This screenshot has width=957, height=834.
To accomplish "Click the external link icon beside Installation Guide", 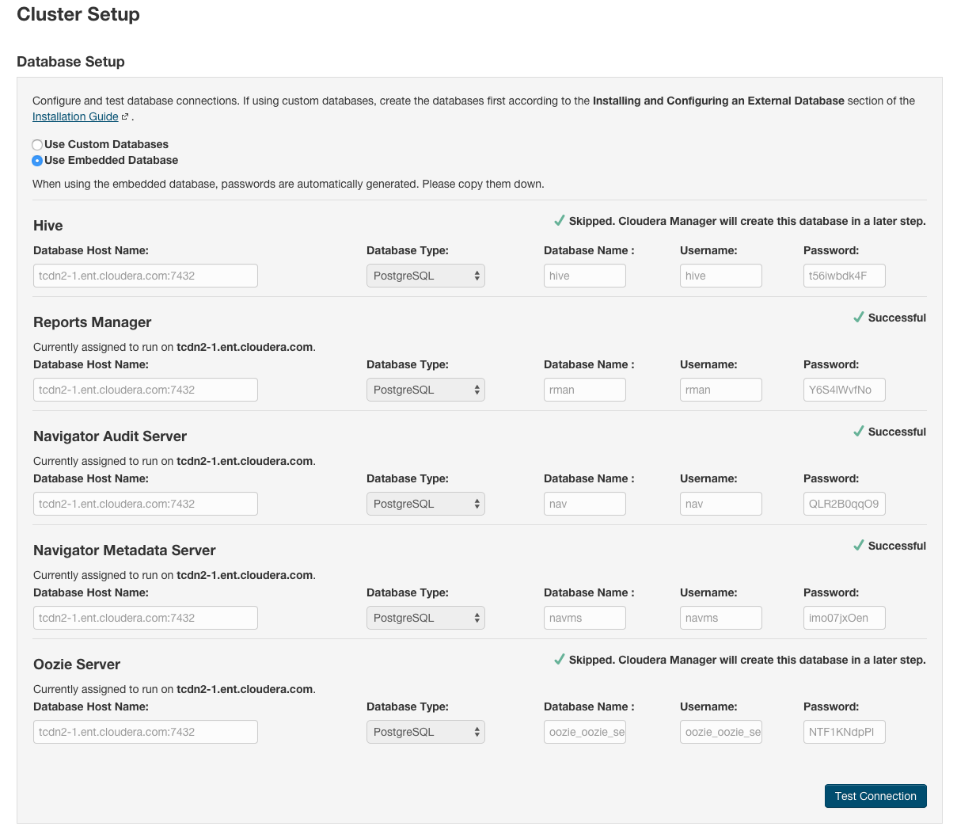I will (125, 117).
